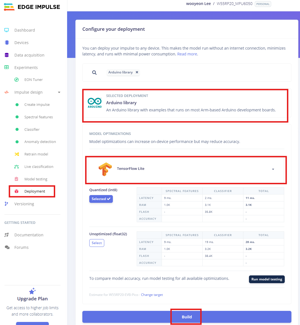Click the Live classification icon
300x325 pixels.
tap(17, 167)
